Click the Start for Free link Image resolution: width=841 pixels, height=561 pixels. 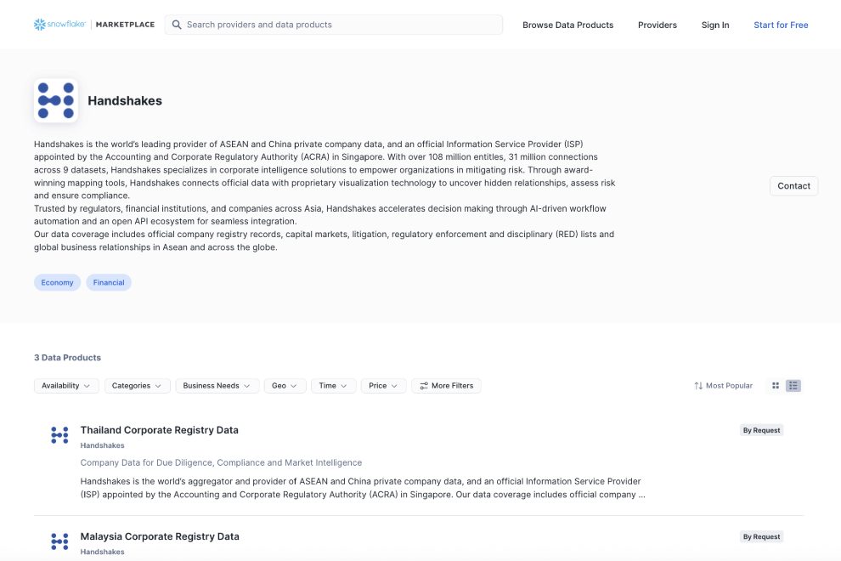[x=781, y=25]
